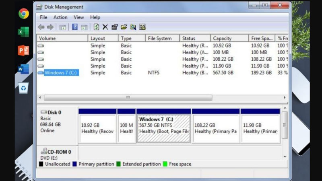This screenshot has height=181, width=322.
Task: Select the drive icon of the 100 MB volume row
Action: click(x=41, y=52)
